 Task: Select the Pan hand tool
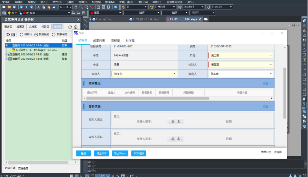pyautogui.click(x=76, y=7)
